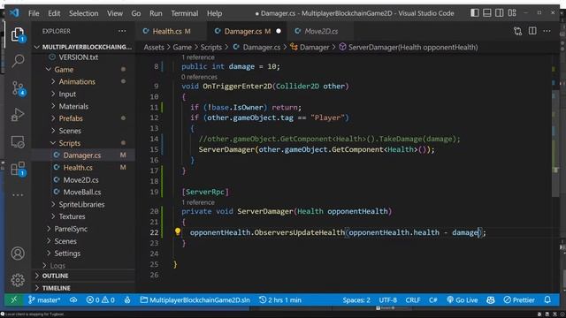Expand the Prefabs folder
The width and height of the screenshot is (566, 318).
[71, 118]
